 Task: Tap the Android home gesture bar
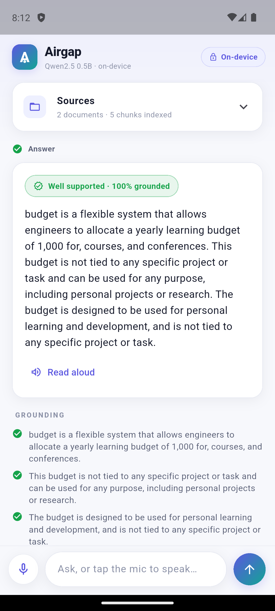[137, 603]
